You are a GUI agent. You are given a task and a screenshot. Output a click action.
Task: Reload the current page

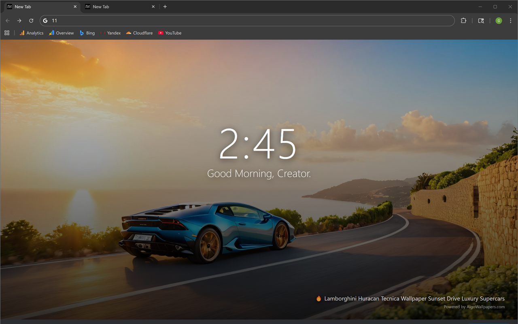[x=31, y=21]
